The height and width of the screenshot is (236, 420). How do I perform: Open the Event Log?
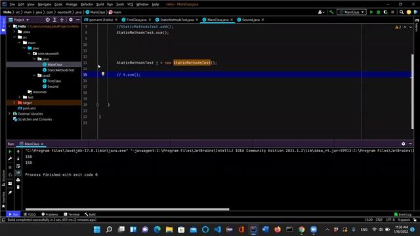tap(402, 214)
